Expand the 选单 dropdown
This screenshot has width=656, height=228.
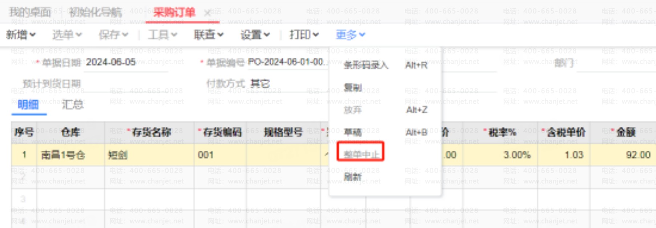click(67, 35)
